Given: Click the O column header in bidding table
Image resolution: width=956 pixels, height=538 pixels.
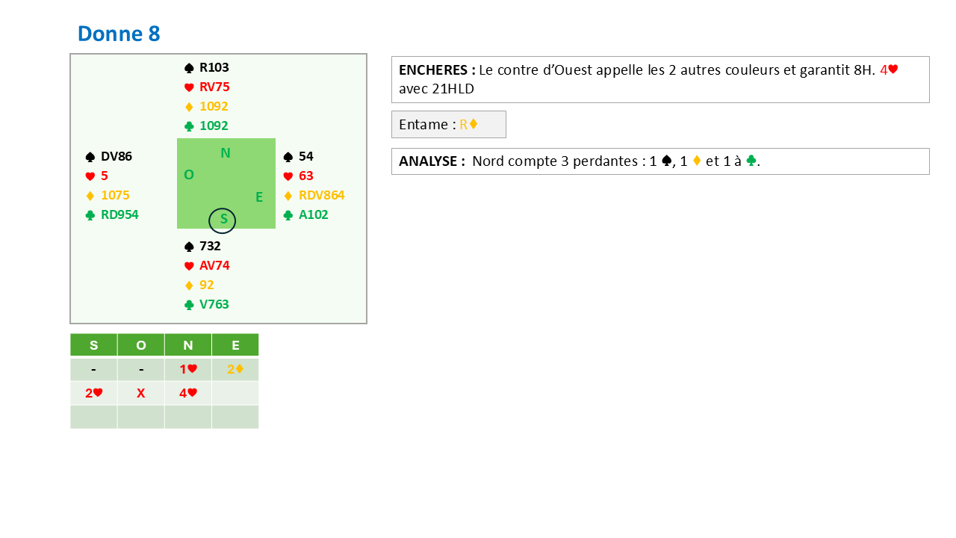Looking at the screenshot, I should pos(140,345).
